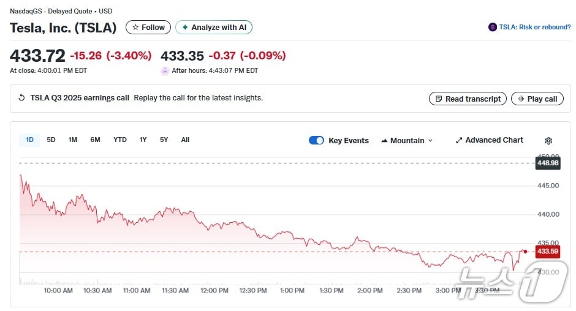Show the 6M chart range
The height and width of the screenshot is (311, 576).
[95, 140]
